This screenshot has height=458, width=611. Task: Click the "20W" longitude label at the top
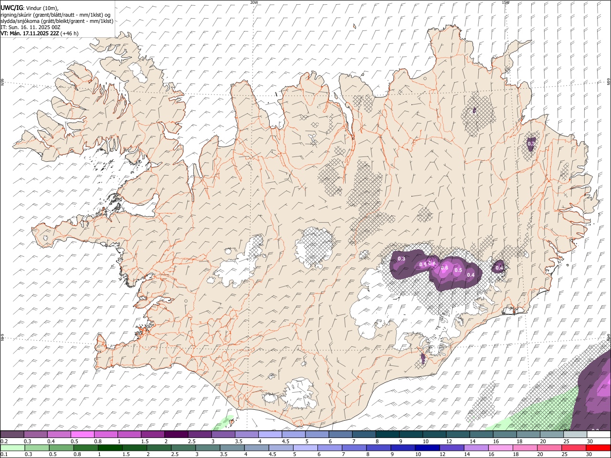[x=254, y=2]
